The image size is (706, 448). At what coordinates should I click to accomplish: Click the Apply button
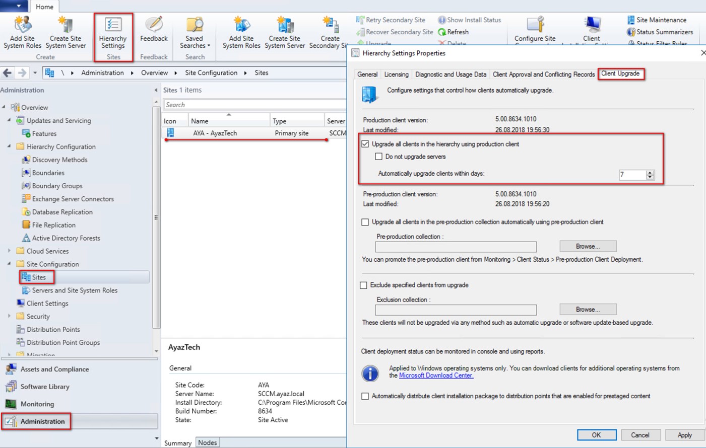pyautogui.click(x=684, y=435)
